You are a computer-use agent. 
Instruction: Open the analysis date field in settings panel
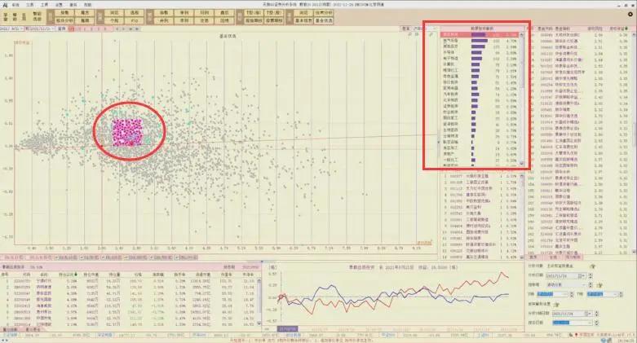pos(566,275)
